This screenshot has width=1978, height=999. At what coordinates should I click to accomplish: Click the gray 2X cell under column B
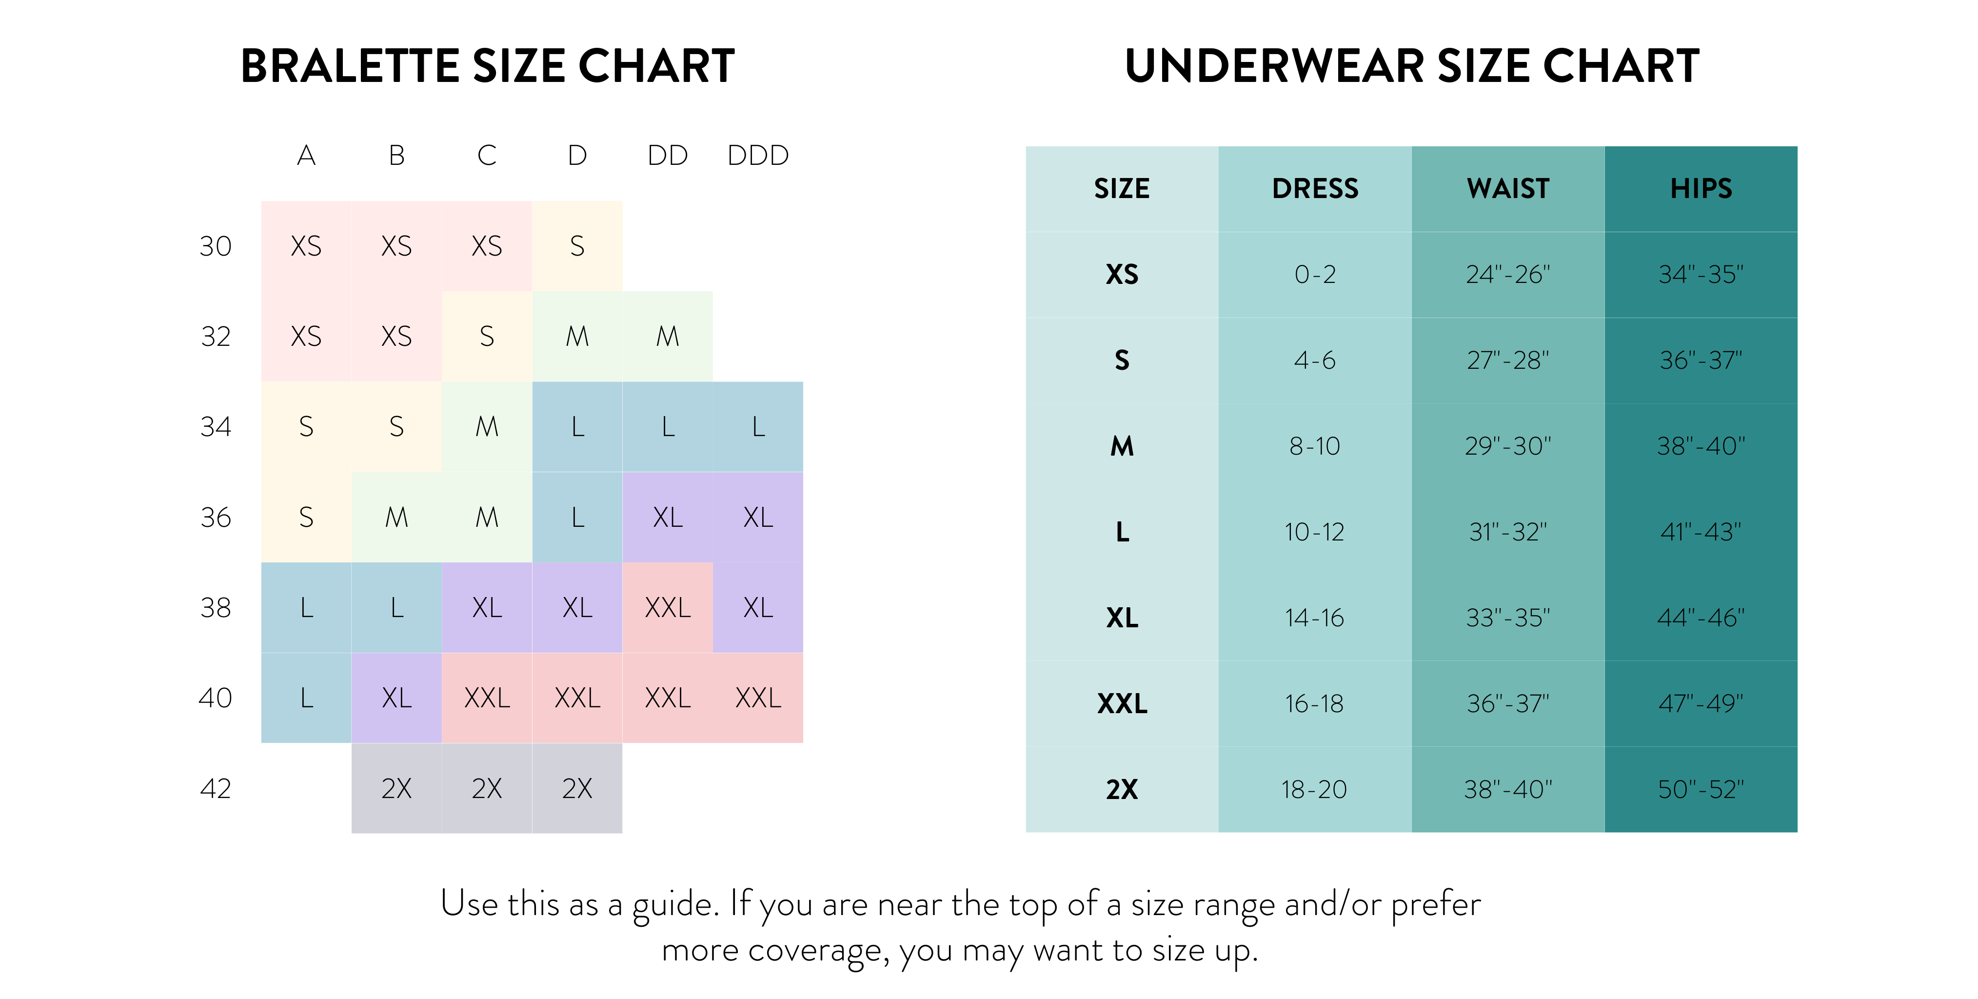396,789
